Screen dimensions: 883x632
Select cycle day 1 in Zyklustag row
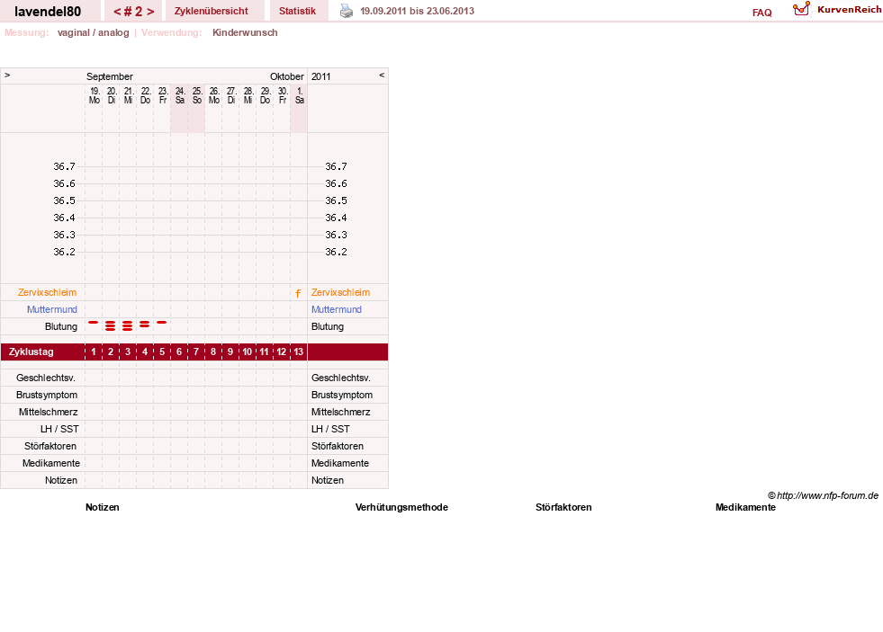click(94, 352)
